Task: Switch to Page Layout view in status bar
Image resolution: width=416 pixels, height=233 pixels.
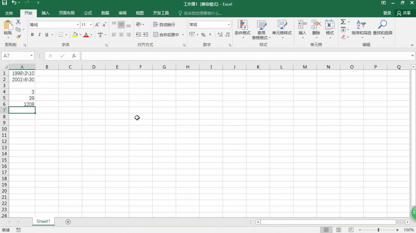Action: pyautogui.click(x=339, y=230)
